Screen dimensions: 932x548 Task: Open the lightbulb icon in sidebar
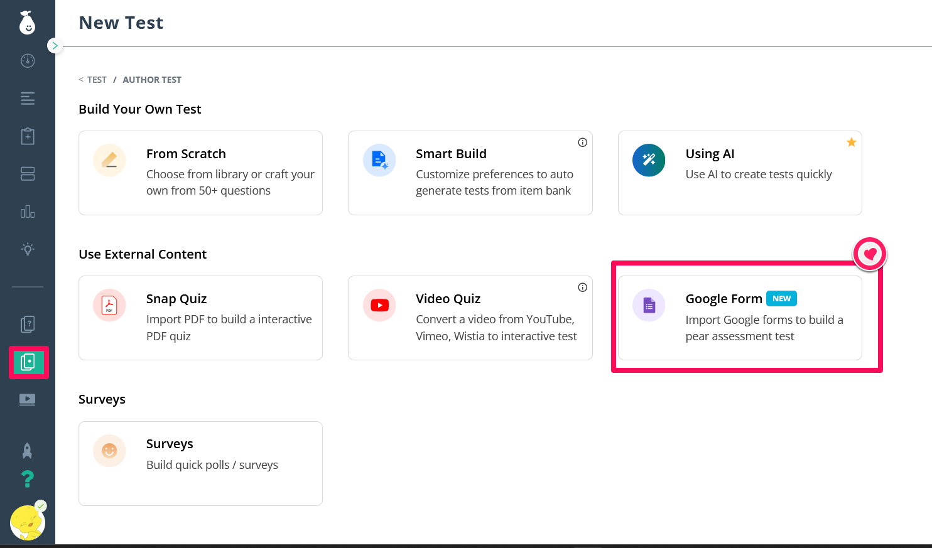(x=28, y=249)
